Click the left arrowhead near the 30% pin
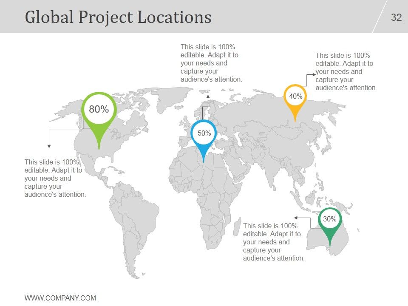This screenshot has width=408, height=306. 296,218
